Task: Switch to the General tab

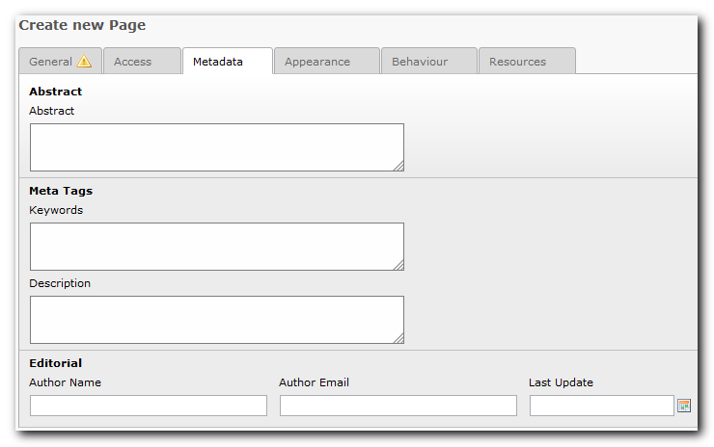Action: (50, 62)
